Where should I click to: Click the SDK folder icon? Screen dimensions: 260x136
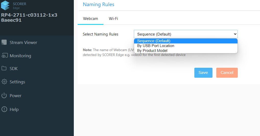point(4,68)
